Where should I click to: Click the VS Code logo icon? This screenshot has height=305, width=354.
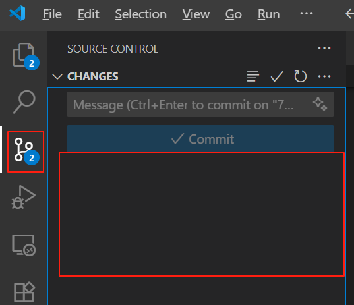(17, 14)
